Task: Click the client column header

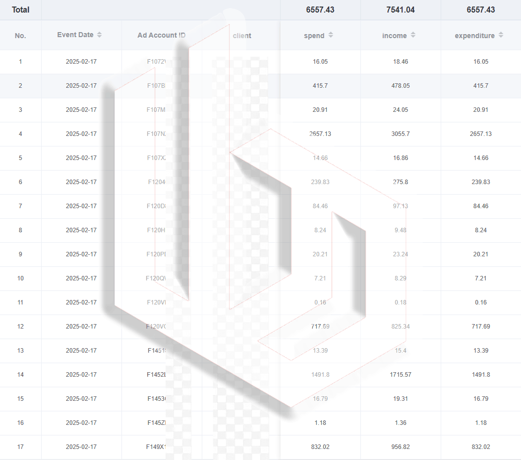Action: coord(242,36)
